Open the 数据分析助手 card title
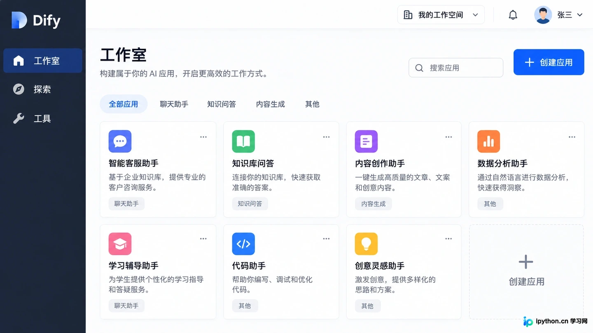Viewport: 593px width, 333px height. (x=502, y=163)
